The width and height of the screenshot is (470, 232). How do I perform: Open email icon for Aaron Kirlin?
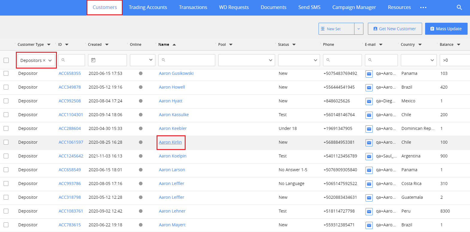(x=369, y=143)
